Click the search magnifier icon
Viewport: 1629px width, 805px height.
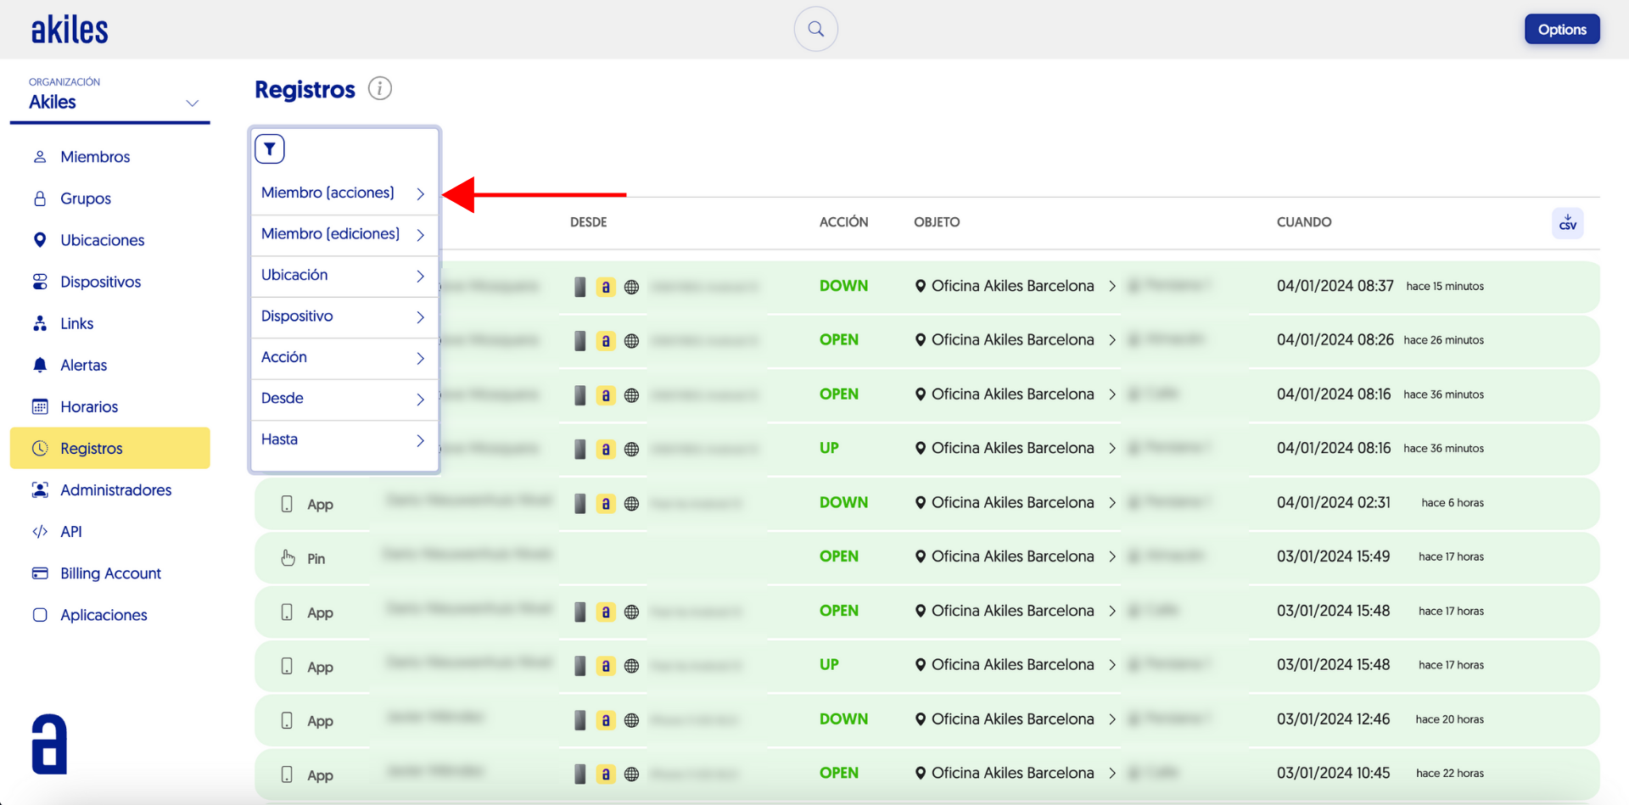[x=815, y=30]
